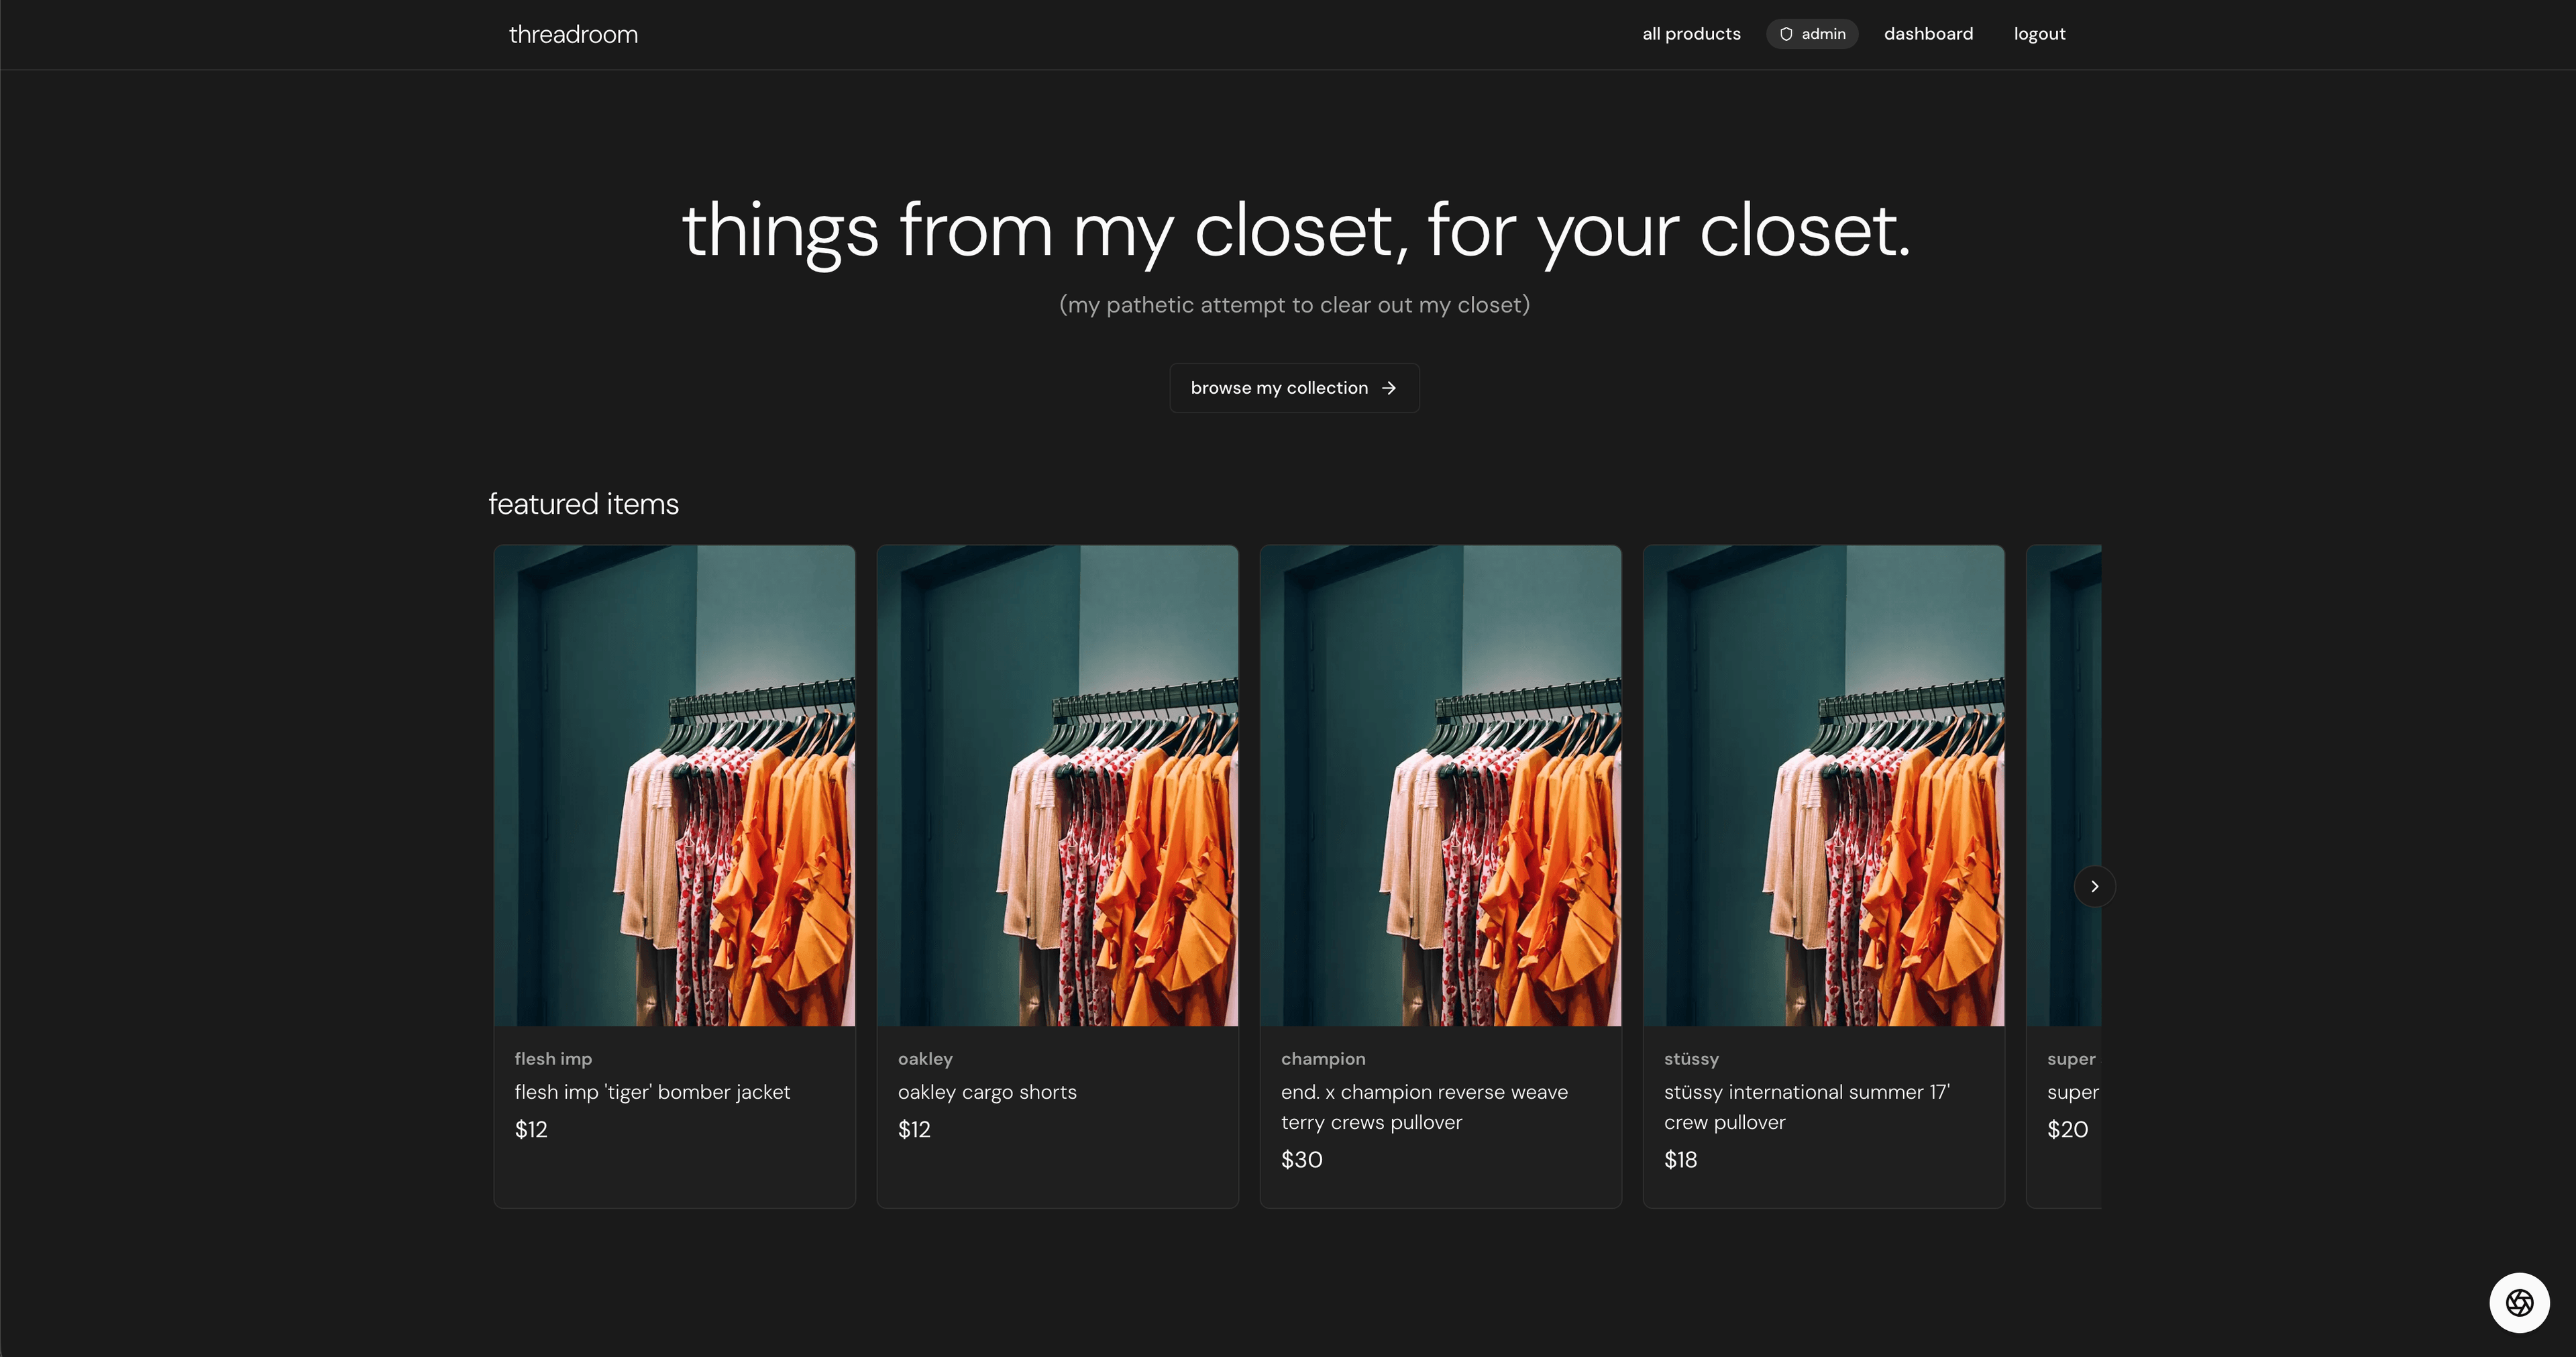
Task: Select the stüssy crew pullover product image
Action: (1823, 785)
